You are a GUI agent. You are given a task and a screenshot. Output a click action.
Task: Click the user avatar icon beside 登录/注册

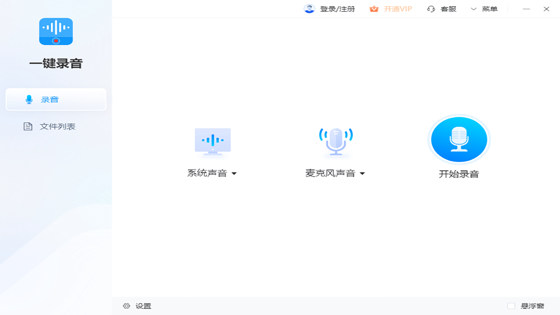tap(309, 9)
